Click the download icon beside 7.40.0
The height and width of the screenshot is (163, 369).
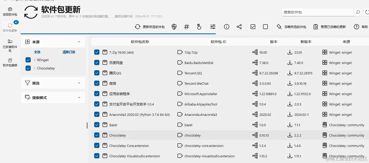(x=290, y=63)
